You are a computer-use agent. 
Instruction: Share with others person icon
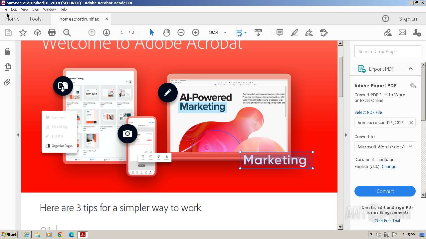tap(417, 33)
